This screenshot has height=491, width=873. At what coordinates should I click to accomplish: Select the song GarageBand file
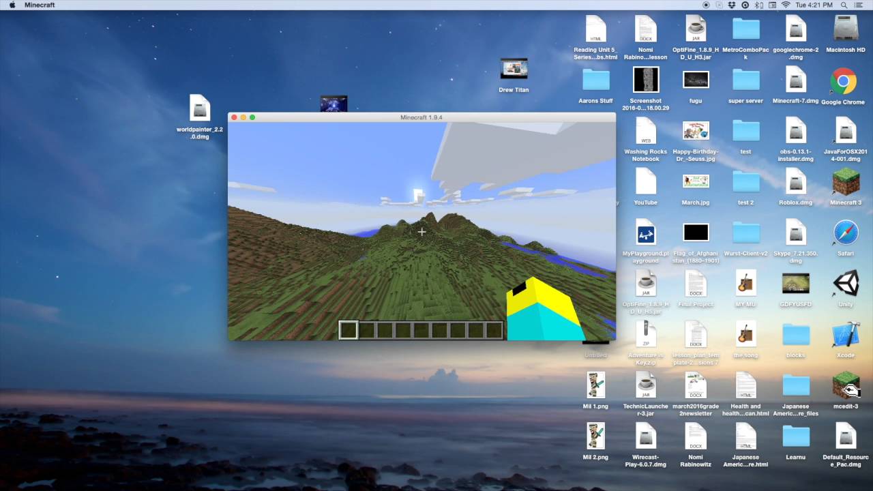745,335
